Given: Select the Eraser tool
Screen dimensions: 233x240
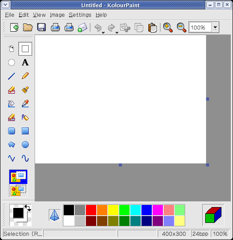Looking at the screenshot, I should point(12,90).
